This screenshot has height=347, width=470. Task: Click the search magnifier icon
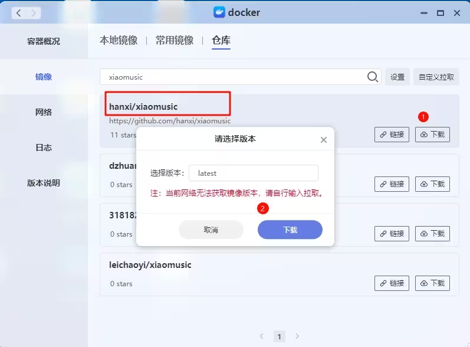[372, 77]
